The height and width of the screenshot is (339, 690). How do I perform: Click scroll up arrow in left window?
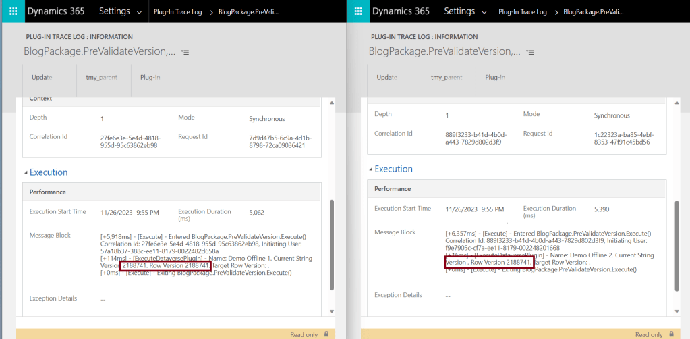(332, 103)
